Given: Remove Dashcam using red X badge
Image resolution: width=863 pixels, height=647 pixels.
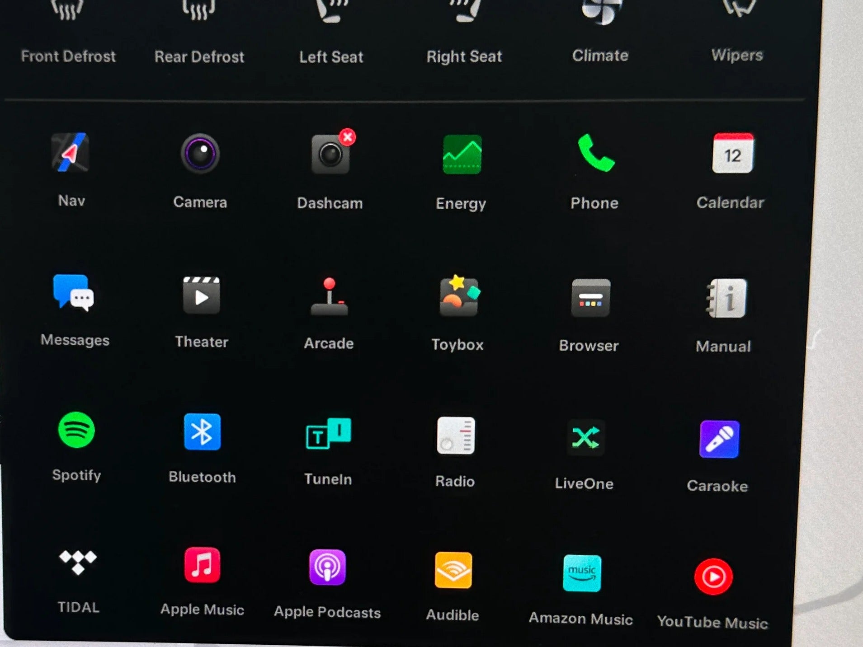Looking at the screenshot, I should pyautogui.click(x=347, y=137).
